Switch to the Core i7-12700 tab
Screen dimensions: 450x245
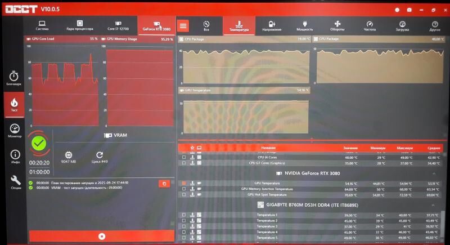coord(118,25)
